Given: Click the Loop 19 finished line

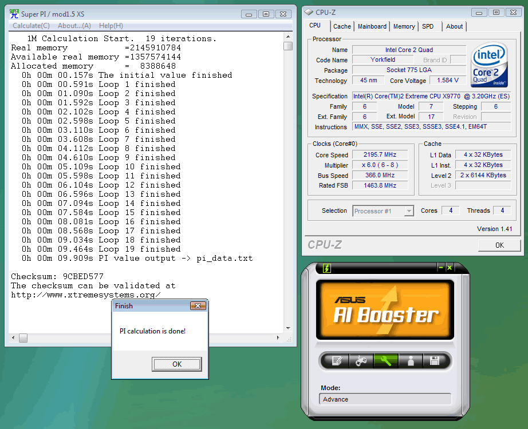Looking at the screenshot, I should pos(101,249).
